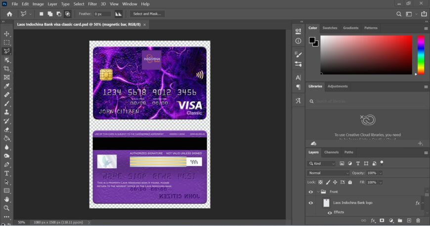Open the search icon in options bar
Viewport: 430px width, 226px height.
point(399,14)
